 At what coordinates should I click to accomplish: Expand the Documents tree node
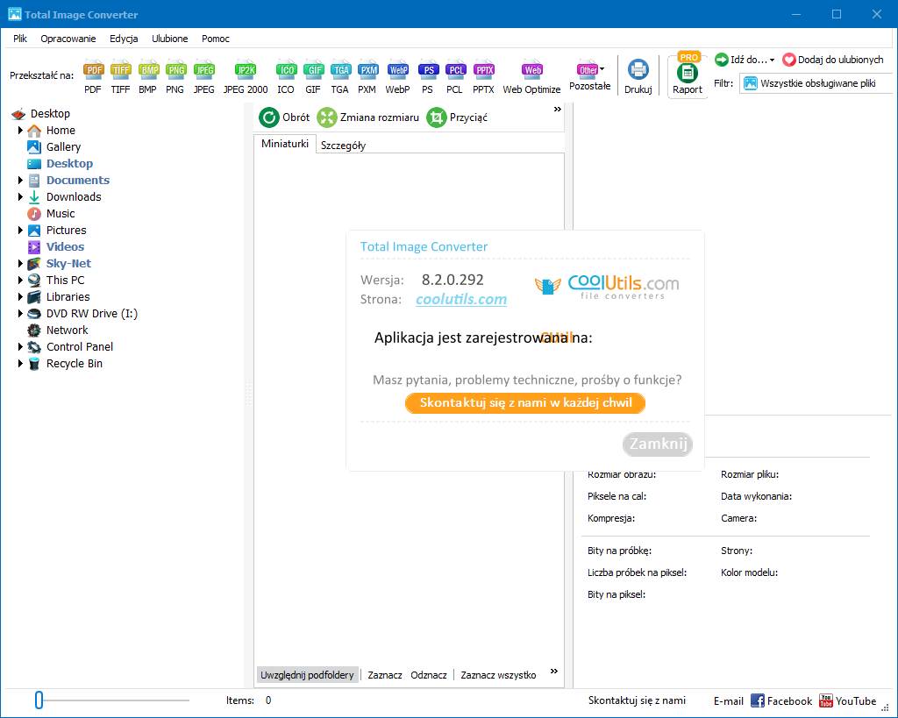[21, 181]
